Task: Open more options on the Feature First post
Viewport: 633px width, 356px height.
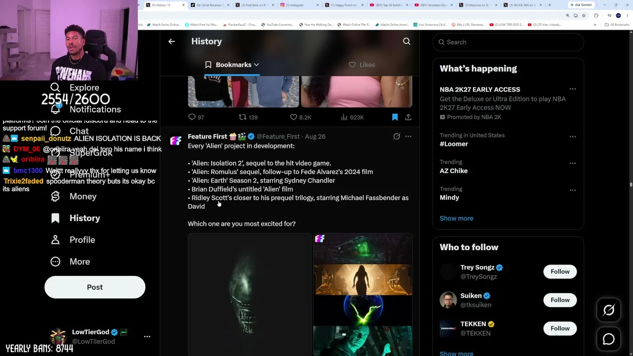Action: [x=408, y=136]
